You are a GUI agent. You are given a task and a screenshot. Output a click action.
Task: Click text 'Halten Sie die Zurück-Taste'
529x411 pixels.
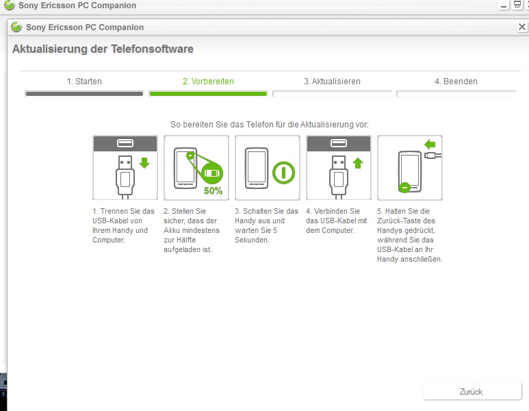click(x=407, y=216)
